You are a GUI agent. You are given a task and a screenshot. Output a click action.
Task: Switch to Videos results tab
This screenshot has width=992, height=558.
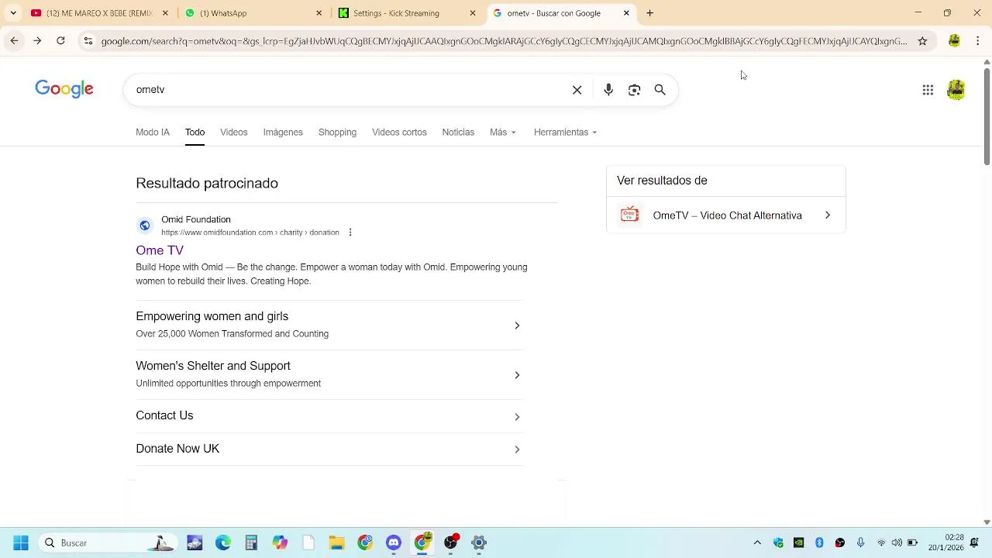[233, 133]
